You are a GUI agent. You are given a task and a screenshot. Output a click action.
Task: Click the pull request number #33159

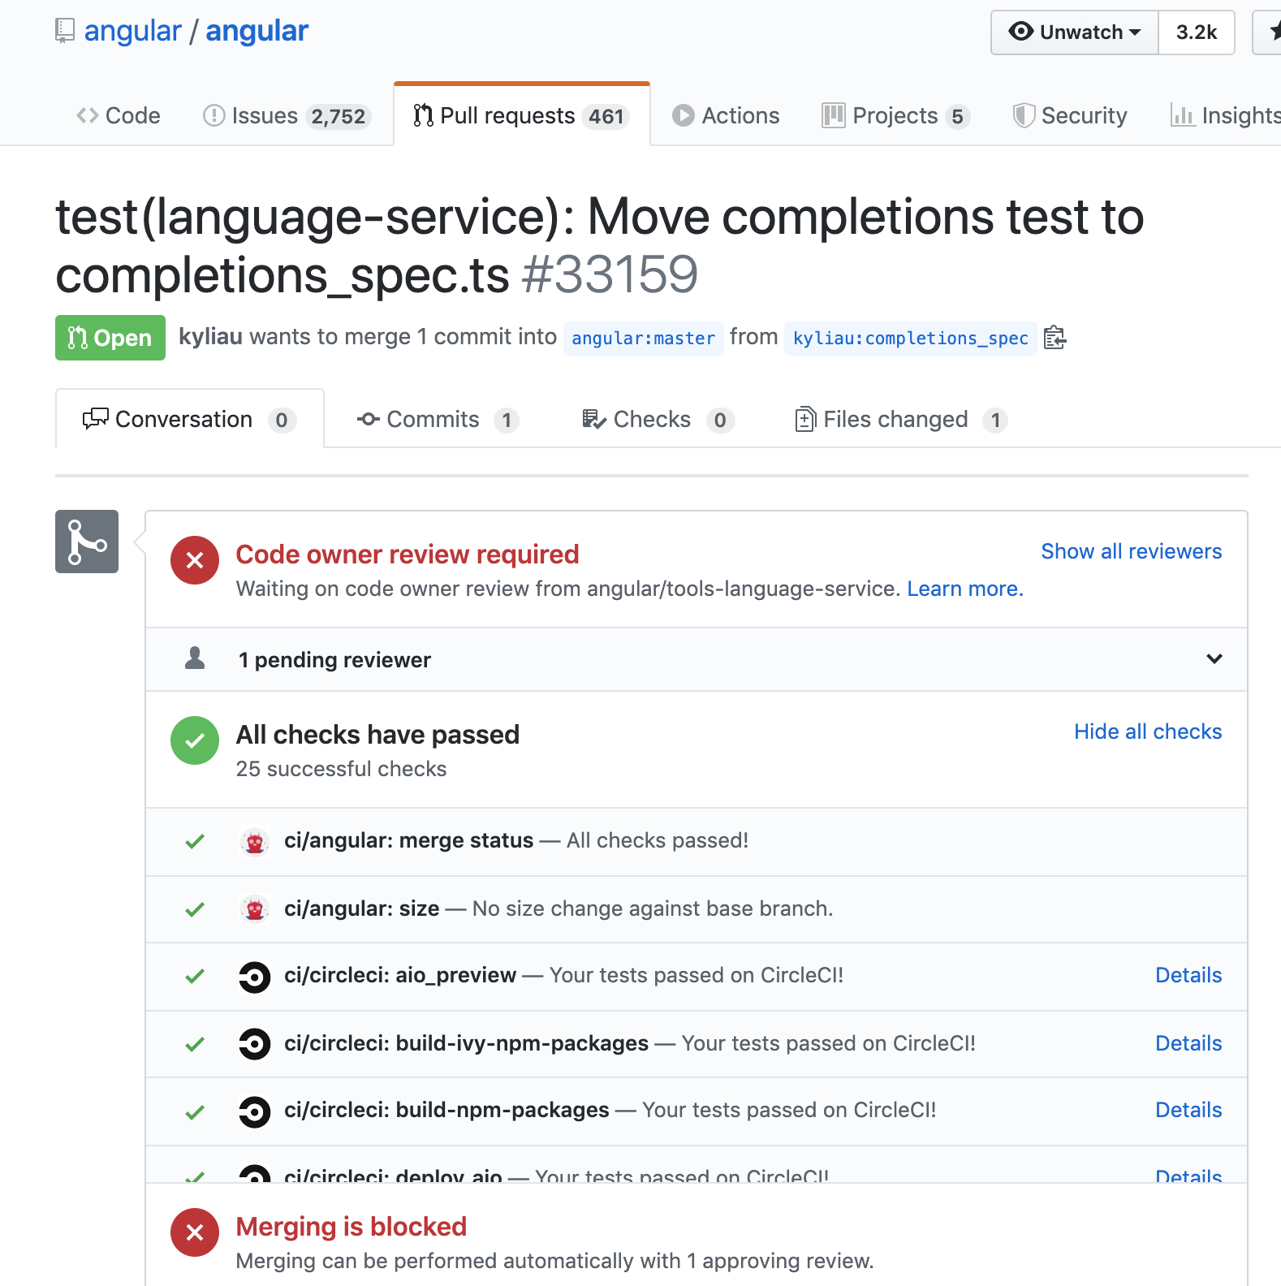point(610,274)
